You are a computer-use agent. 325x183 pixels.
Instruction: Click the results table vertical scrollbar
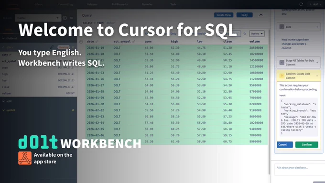269,102
